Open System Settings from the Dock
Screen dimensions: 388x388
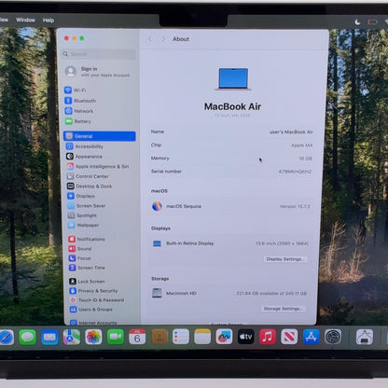point(333,337)
